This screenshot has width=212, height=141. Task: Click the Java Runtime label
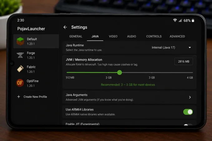tap(75, 45)
